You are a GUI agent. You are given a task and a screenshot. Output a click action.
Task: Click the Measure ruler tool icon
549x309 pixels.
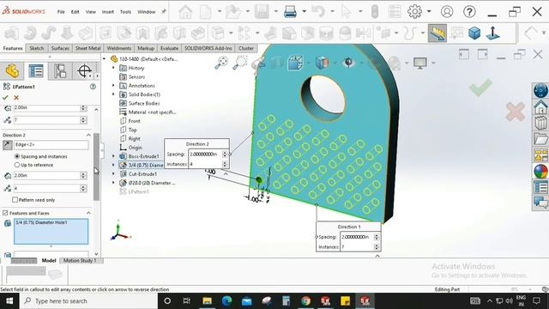pyautogui.click(x=437, y=33)
